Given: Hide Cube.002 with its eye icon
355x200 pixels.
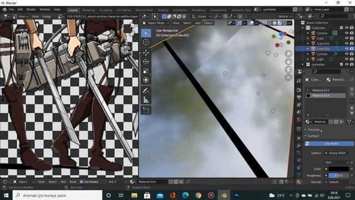Looking at the screenshot, I should (347, 48).
